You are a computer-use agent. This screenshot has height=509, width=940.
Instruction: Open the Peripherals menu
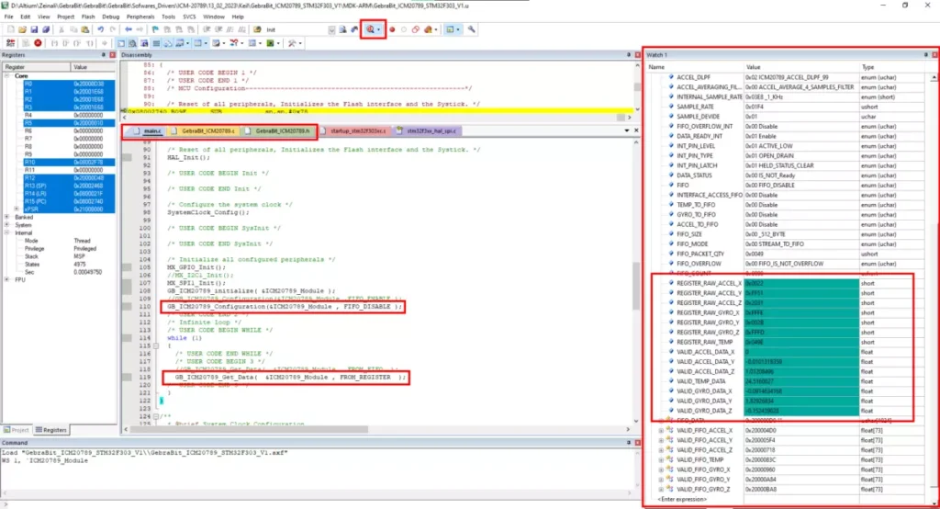click(x=140, y=17)
